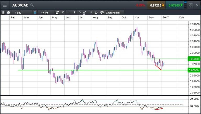Viewport: 201px width, 114px height.
Task: Click the red divergence line on RSI
Action: 159,109
